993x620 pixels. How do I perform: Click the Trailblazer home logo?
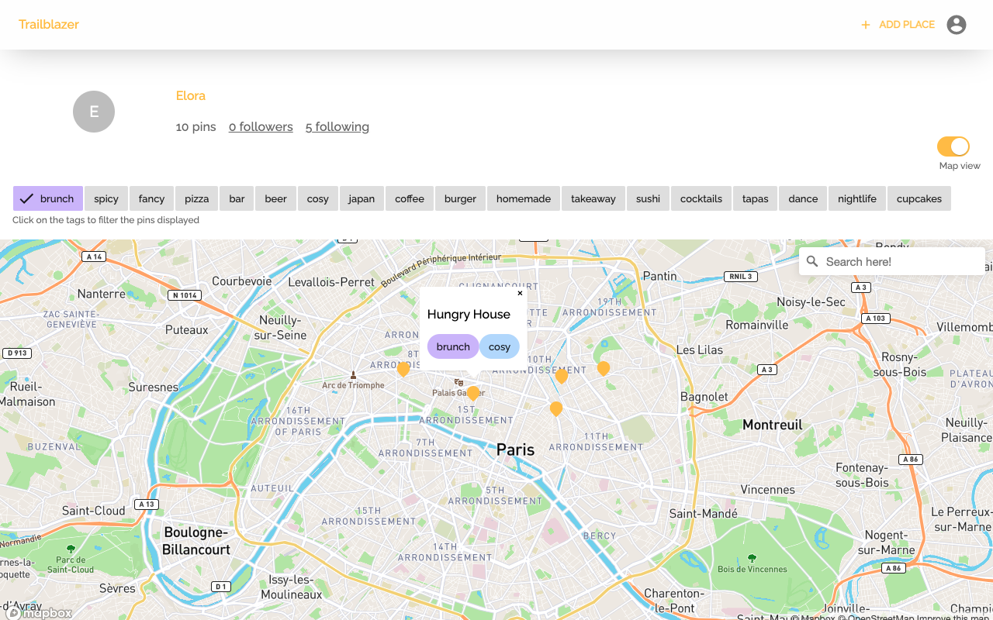(x=49, y=25)
